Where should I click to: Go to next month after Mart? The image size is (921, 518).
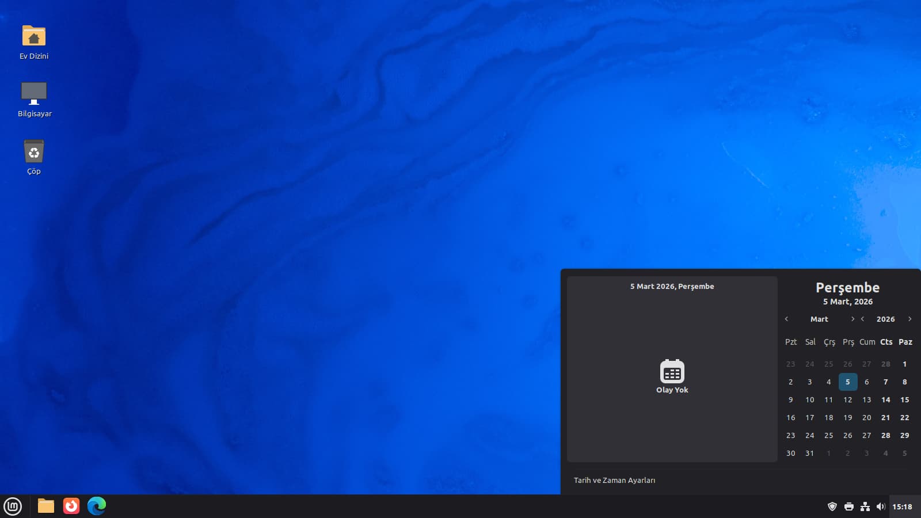coord(853,319)
